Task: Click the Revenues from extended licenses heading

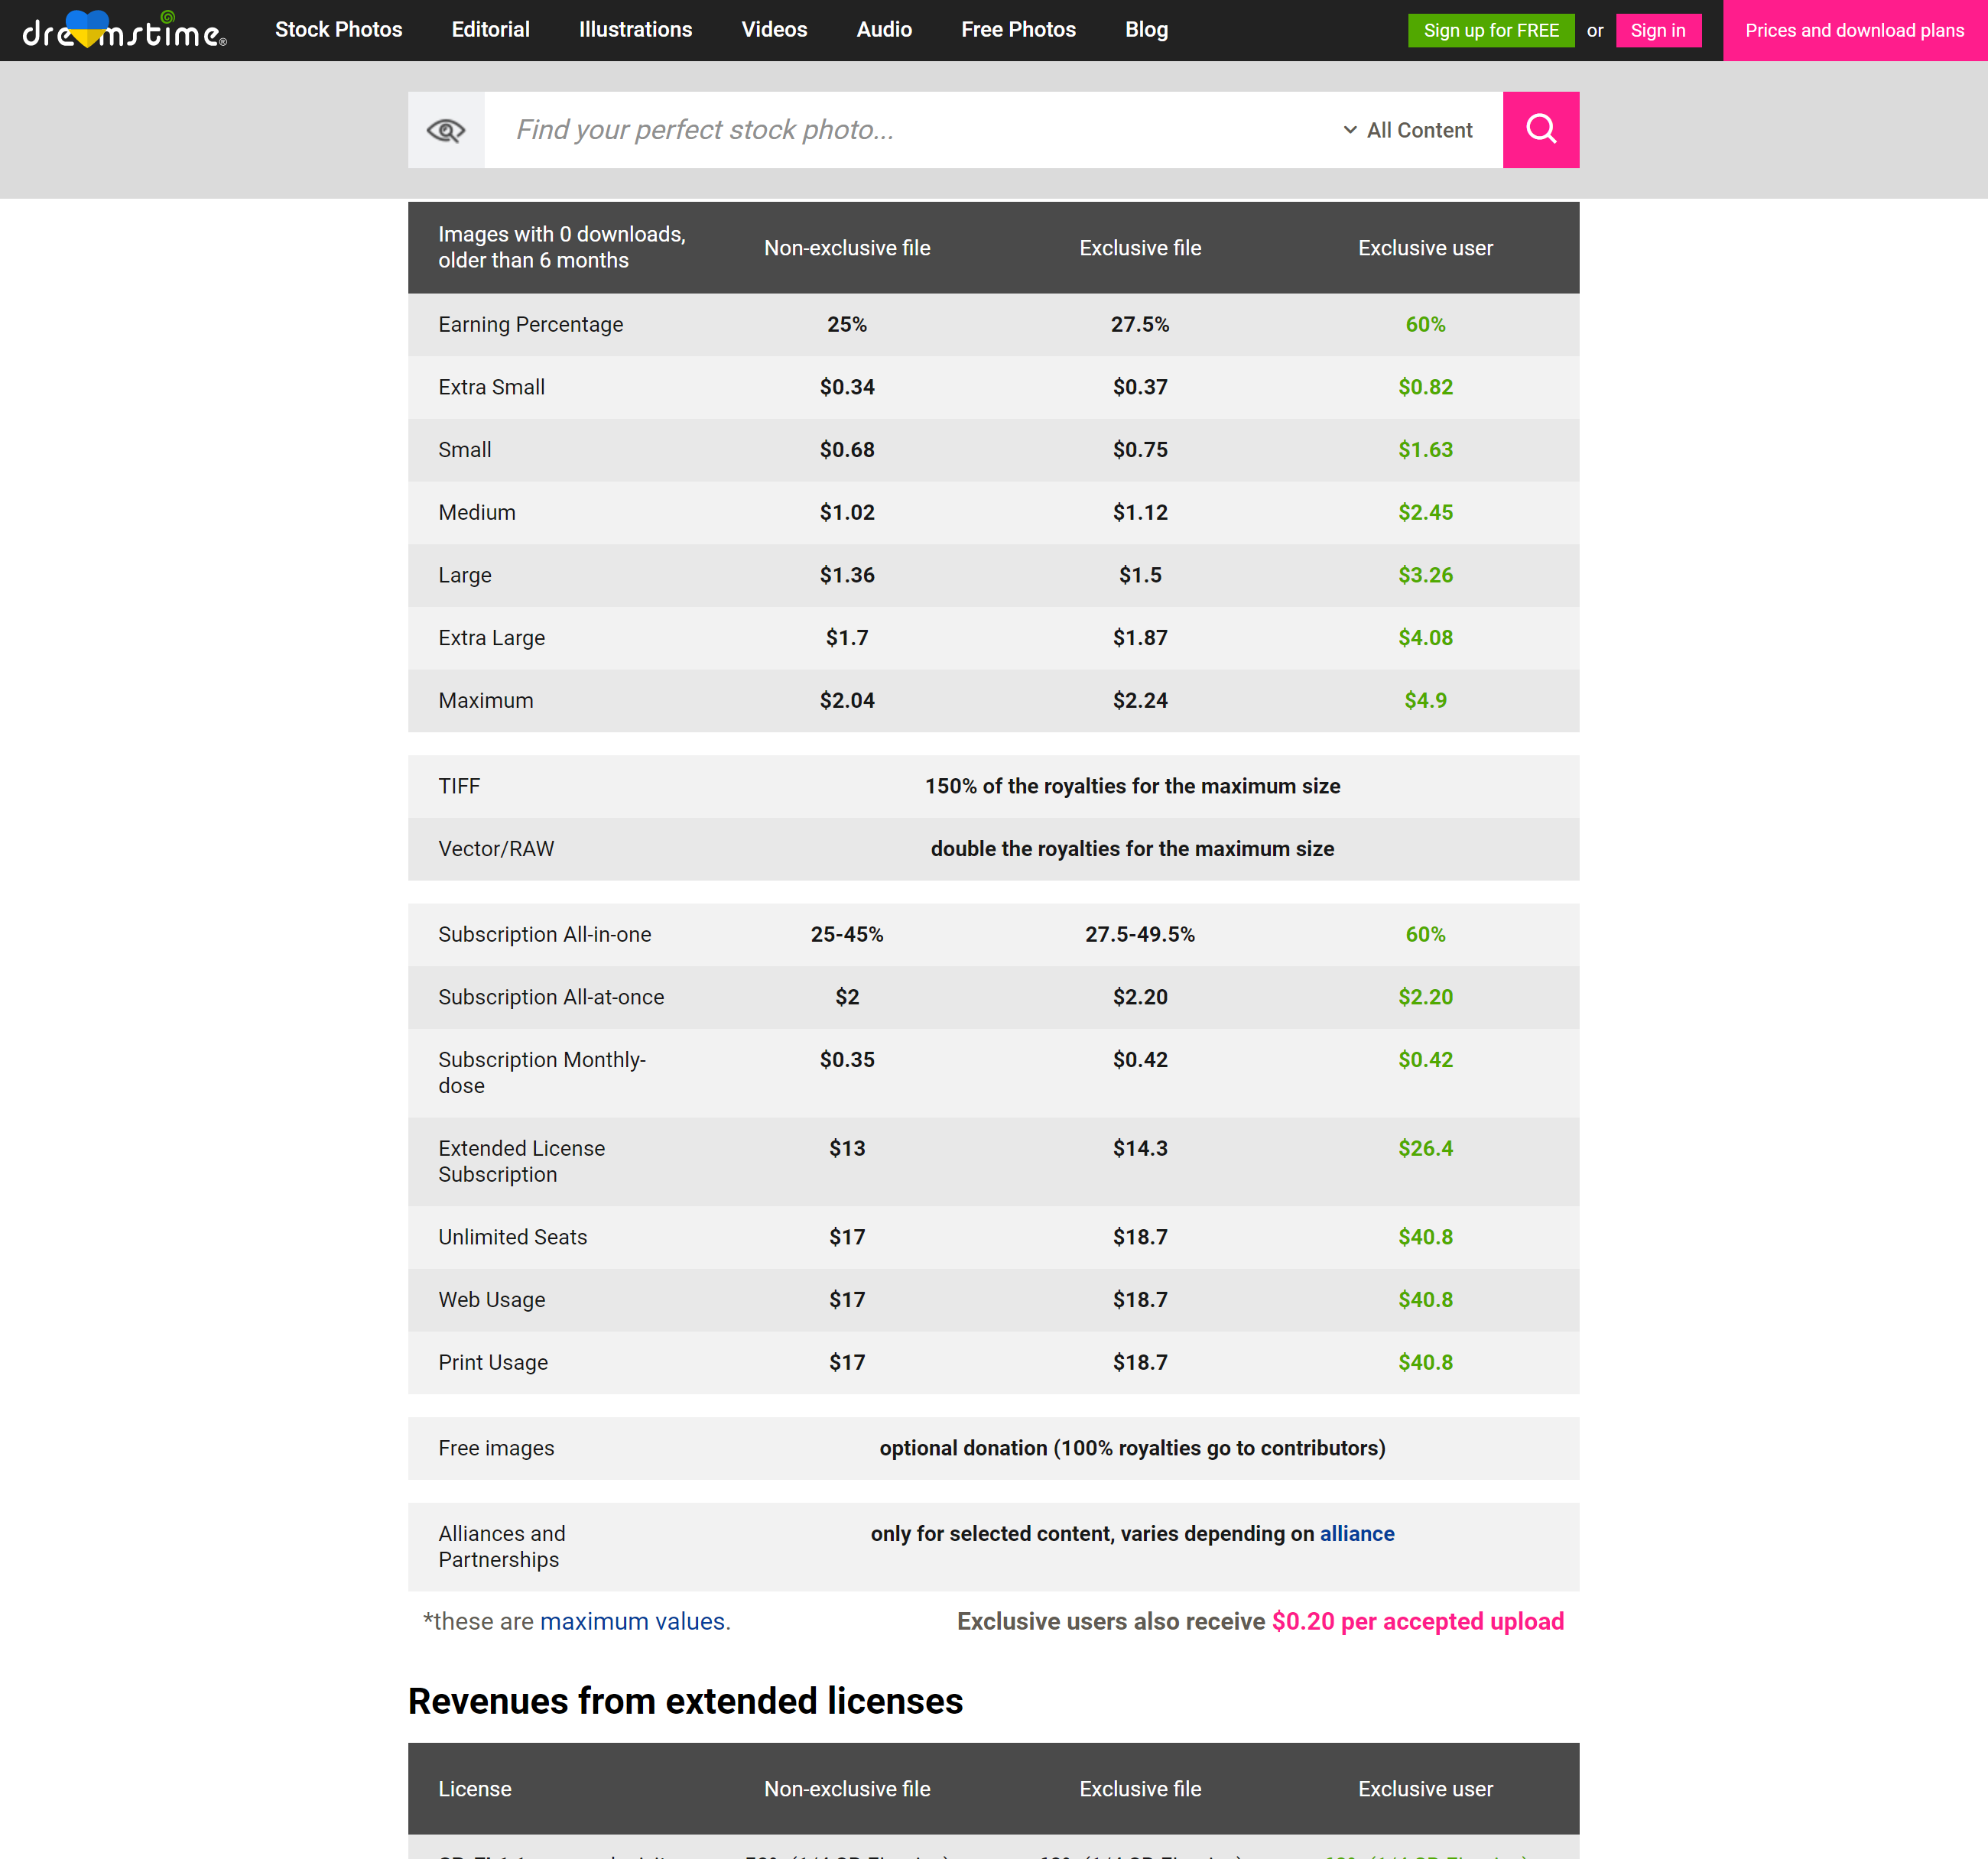Action: click(685, 1701)
